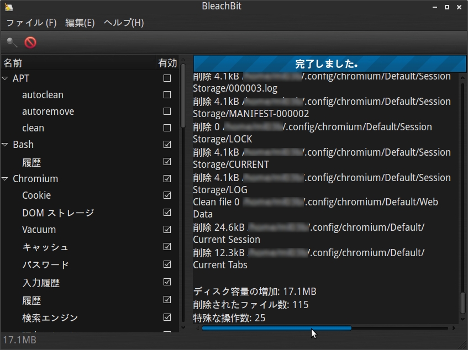The height and width of the screenshot is (350, 468).
Task: Open the 編集(E) menu
Action: pos(80,23)
